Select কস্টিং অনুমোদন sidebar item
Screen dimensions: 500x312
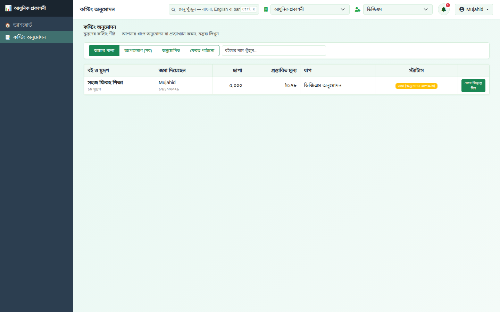click(36, 37)
